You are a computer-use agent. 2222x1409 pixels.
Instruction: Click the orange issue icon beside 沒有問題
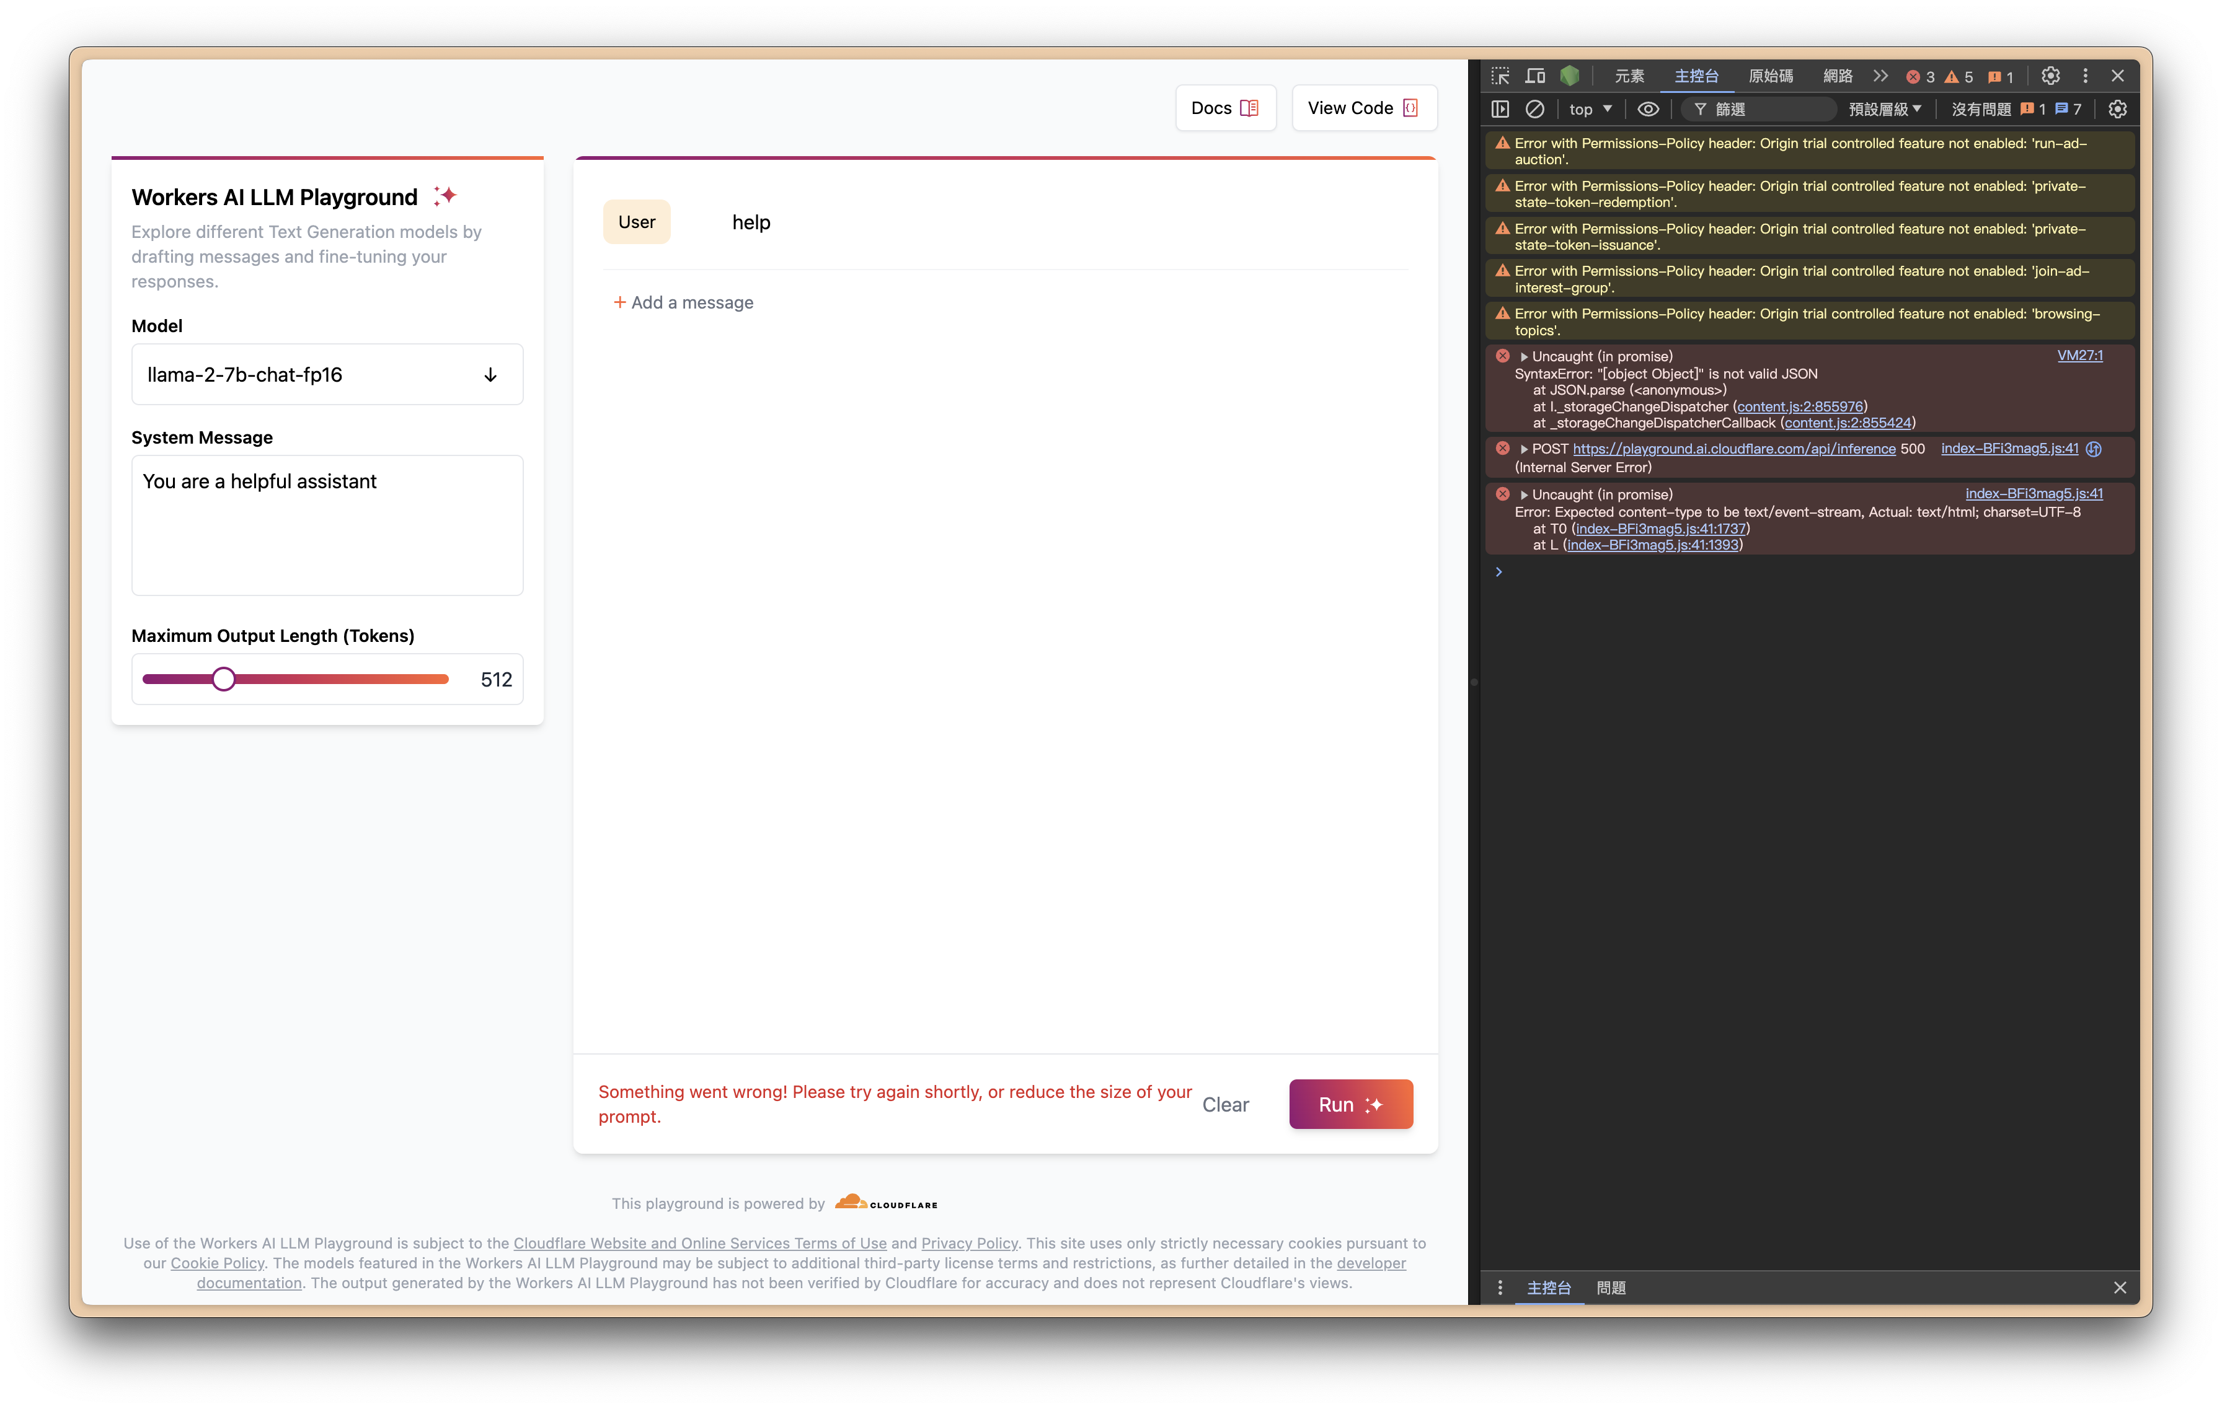2027,110
